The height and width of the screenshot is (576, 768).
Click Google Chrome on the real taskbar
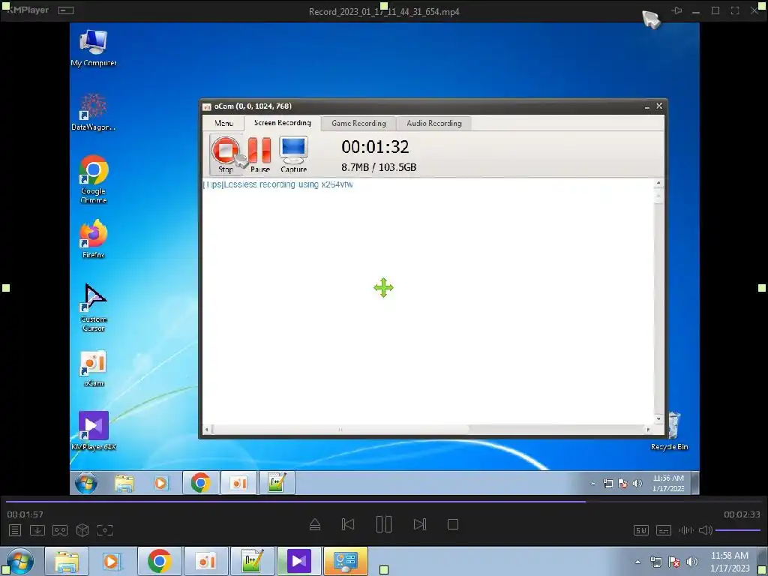coord(159,561)
